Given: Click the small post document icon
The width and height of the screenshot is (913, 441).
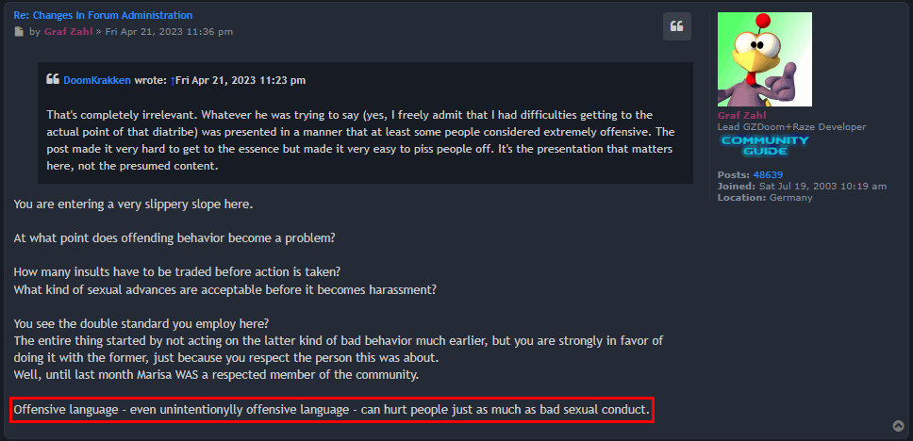Looking at the screenshot, I should click(x=19, y=31).
